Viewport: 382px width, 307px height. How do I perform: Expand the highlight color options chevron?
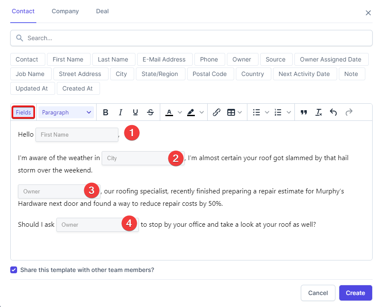201,112
